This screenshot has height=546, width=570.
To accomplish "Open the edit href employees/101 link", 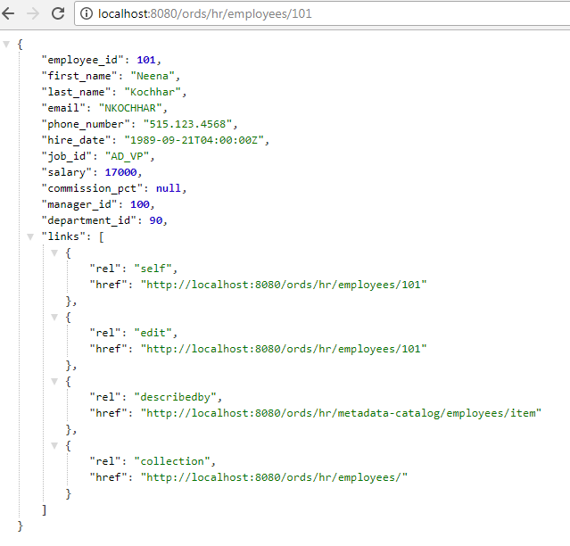I will (x=284, y=349).
